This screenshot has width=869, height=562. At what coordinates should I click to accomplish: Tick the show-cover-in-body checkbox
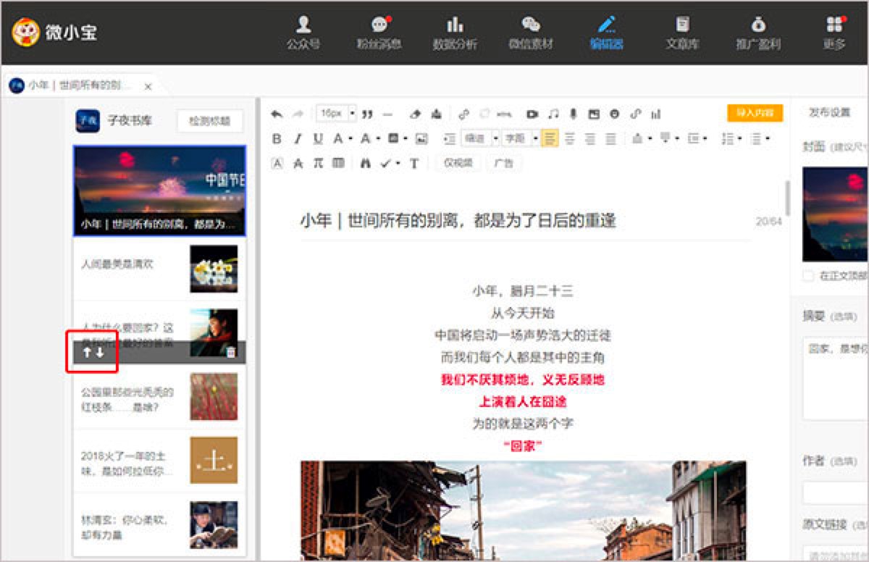[x=807, y=276]
